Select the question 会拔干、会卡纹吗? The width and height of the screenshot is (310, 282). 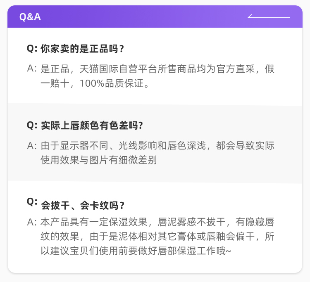pos(83,205)
